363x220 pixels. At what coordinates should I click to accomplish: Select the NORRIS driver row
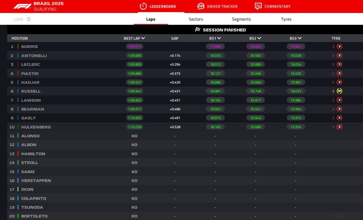pyautogui.click(x=30, y=46)
